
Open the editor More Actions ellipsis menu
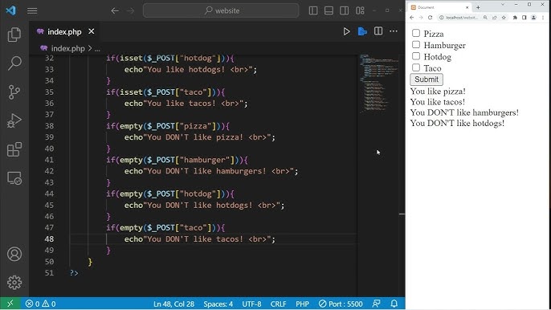click(394, 31)
